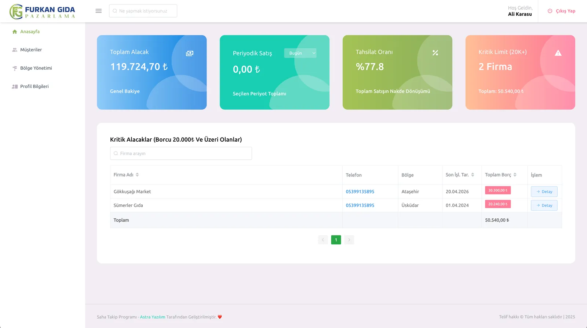Click the 20.240,00 ₺ debt badge
This screenshot has height=328, width=587.
(x=498, y=204)
